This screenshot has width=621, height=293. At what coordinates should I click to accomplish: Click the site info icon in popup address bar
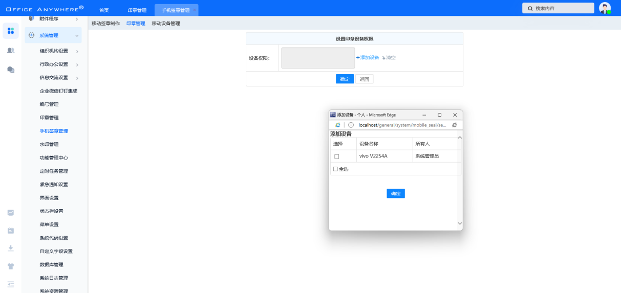(351, 125)
